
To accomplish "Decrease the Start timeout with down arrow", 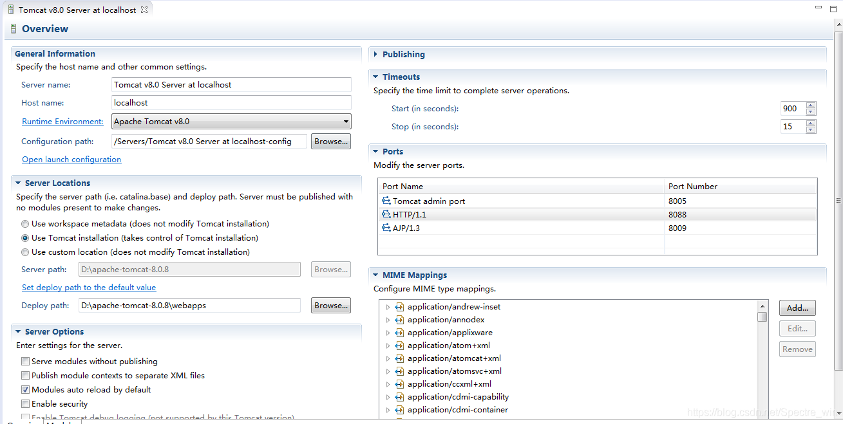I will [811, 112].
